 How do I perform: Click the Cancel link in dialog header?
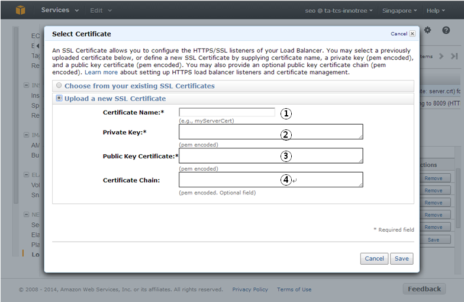coord(399,34)
